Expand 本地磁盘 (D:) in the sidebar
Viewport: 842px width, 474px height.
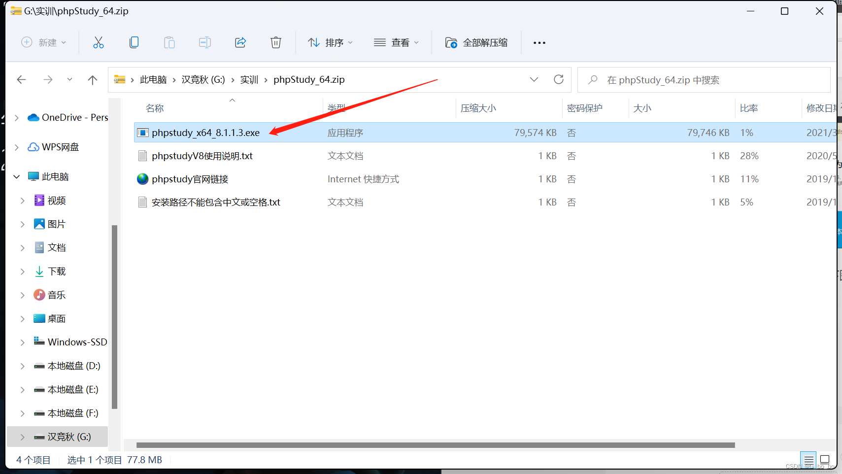[x=22, y=366]
